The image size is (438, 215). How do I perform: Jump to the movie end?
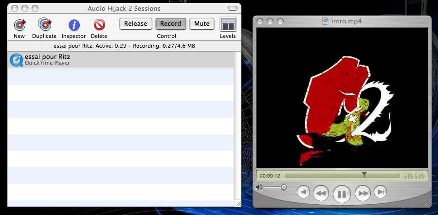click(380, 192)
